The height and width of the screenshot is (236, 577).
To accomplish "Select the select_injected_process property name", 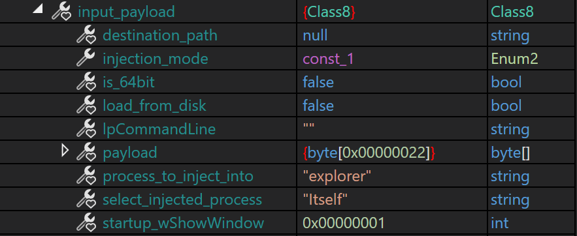I will point(182,199).
